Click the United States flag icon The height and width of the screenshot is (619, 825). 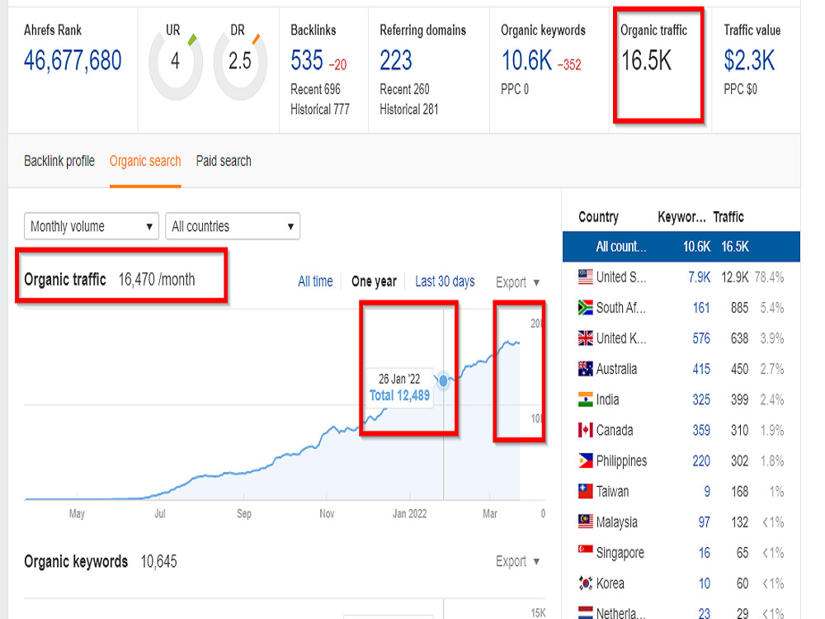(586, 276)
